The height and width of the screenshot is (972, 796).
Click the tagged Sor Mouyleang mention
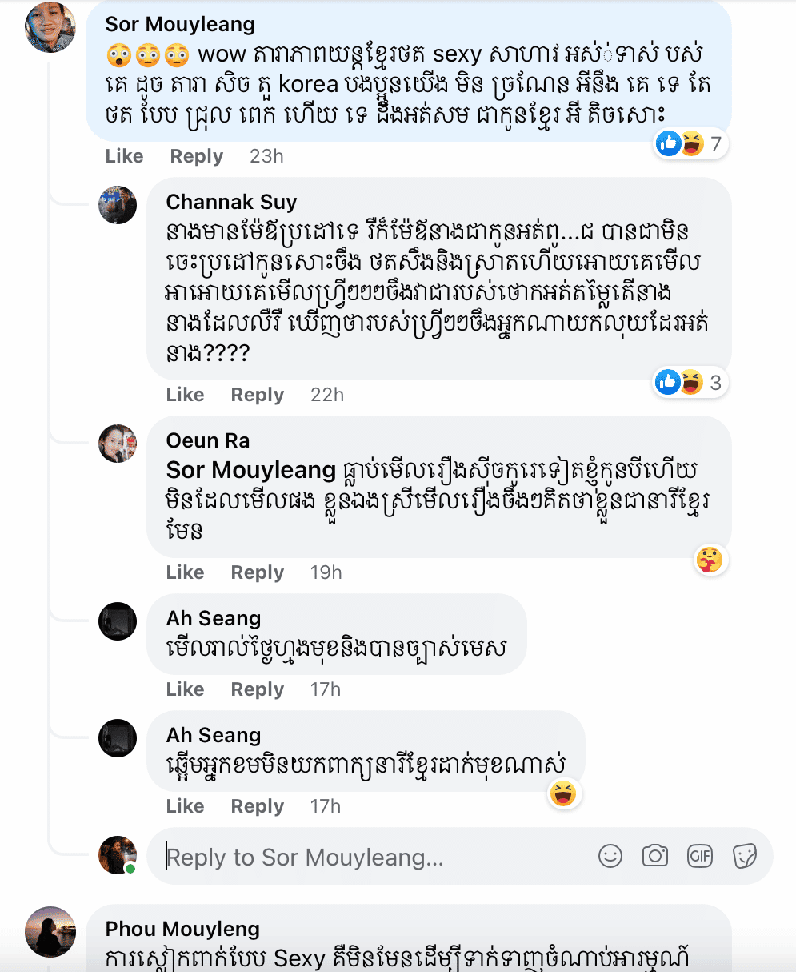(250, 469)
